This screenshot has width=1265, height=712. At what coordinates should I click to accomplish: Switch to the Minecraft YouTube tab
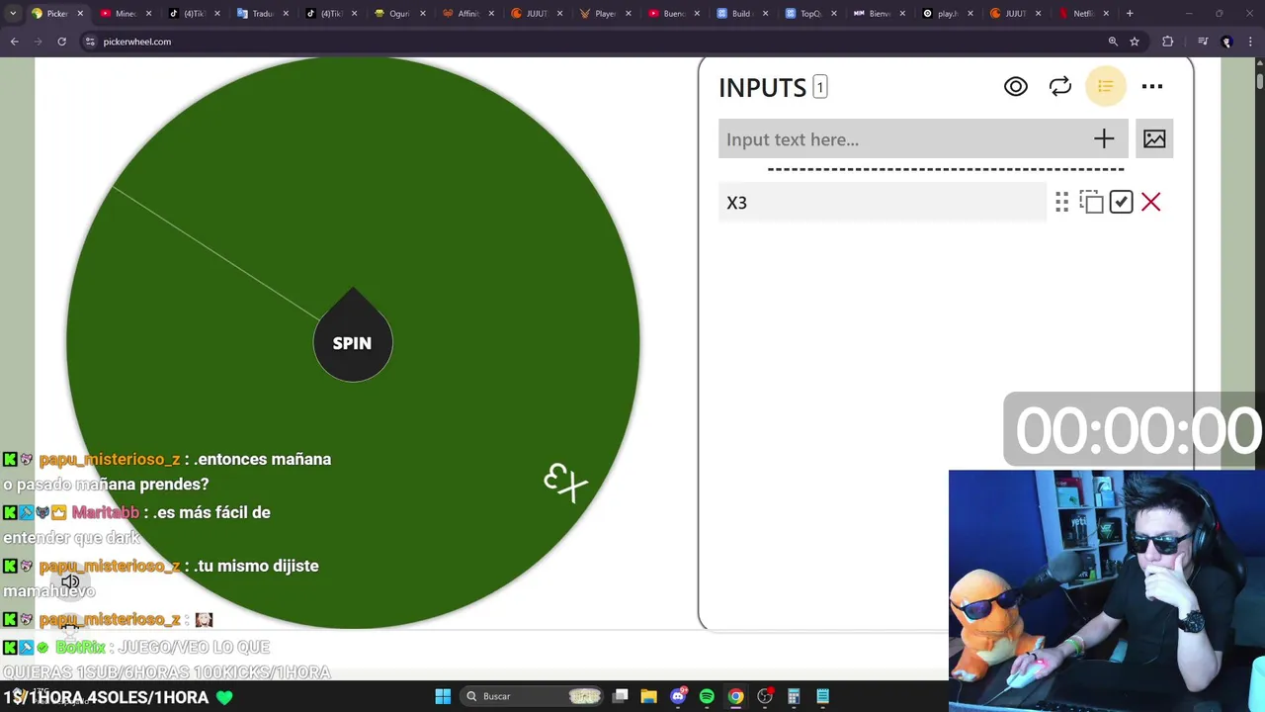(126, 14)
